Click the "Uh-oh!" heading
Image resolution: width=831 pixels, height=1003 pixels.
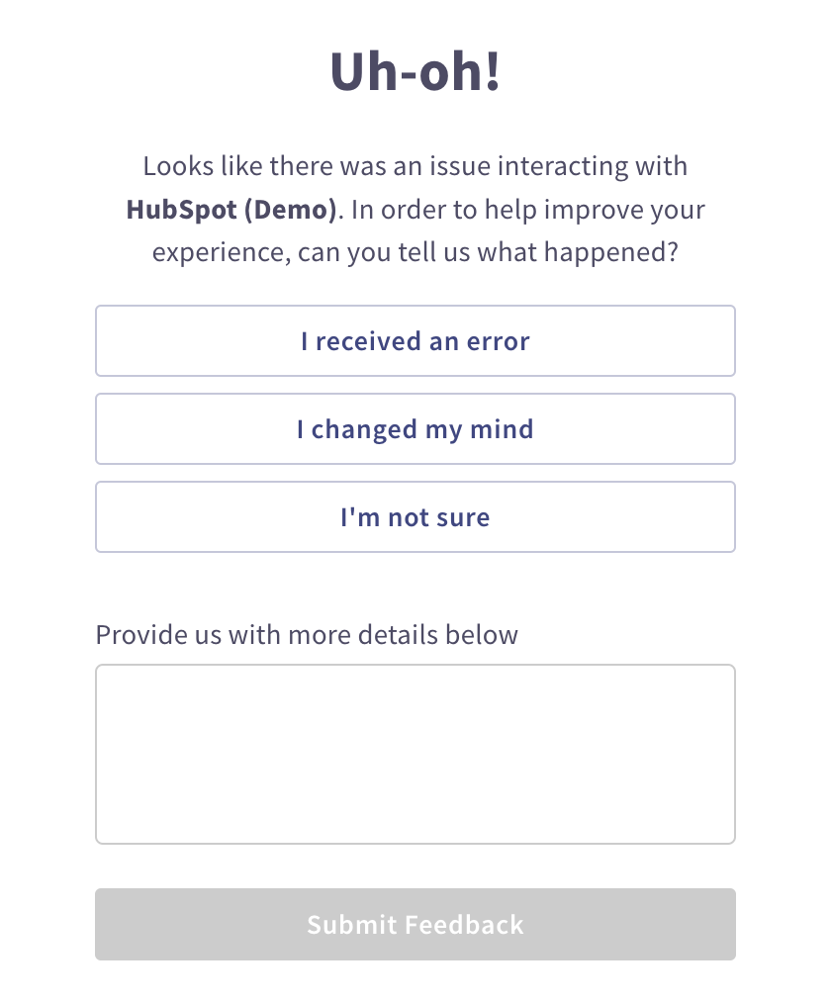pyautogui.click(x=415, y=73)
